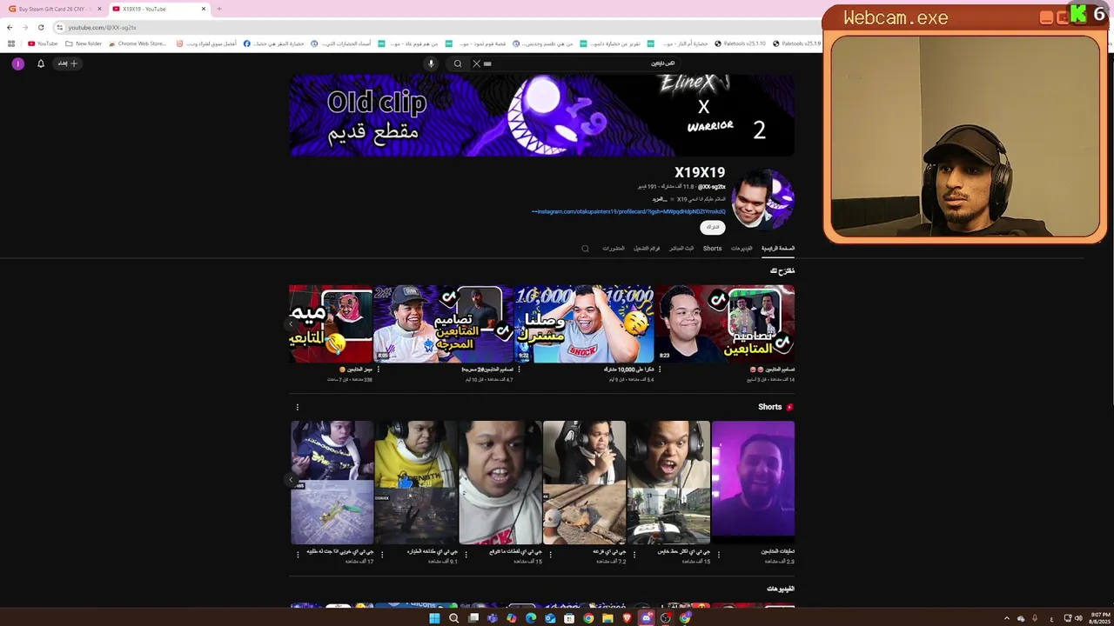Click the white Subscribe pill button
This screenshot has width=1114, height=626.
click(x=713, y=227)
